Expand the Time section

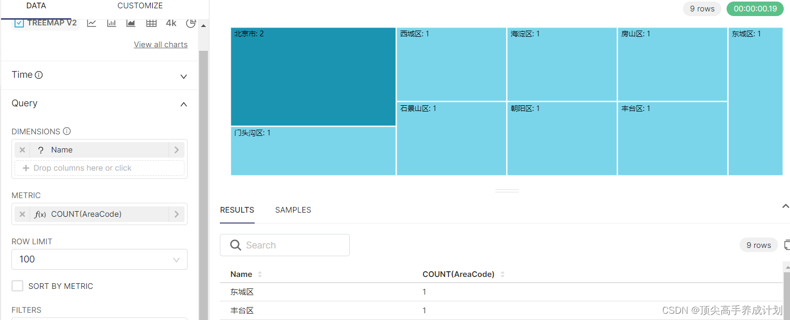pyautogui.click(x=183, y=76)
